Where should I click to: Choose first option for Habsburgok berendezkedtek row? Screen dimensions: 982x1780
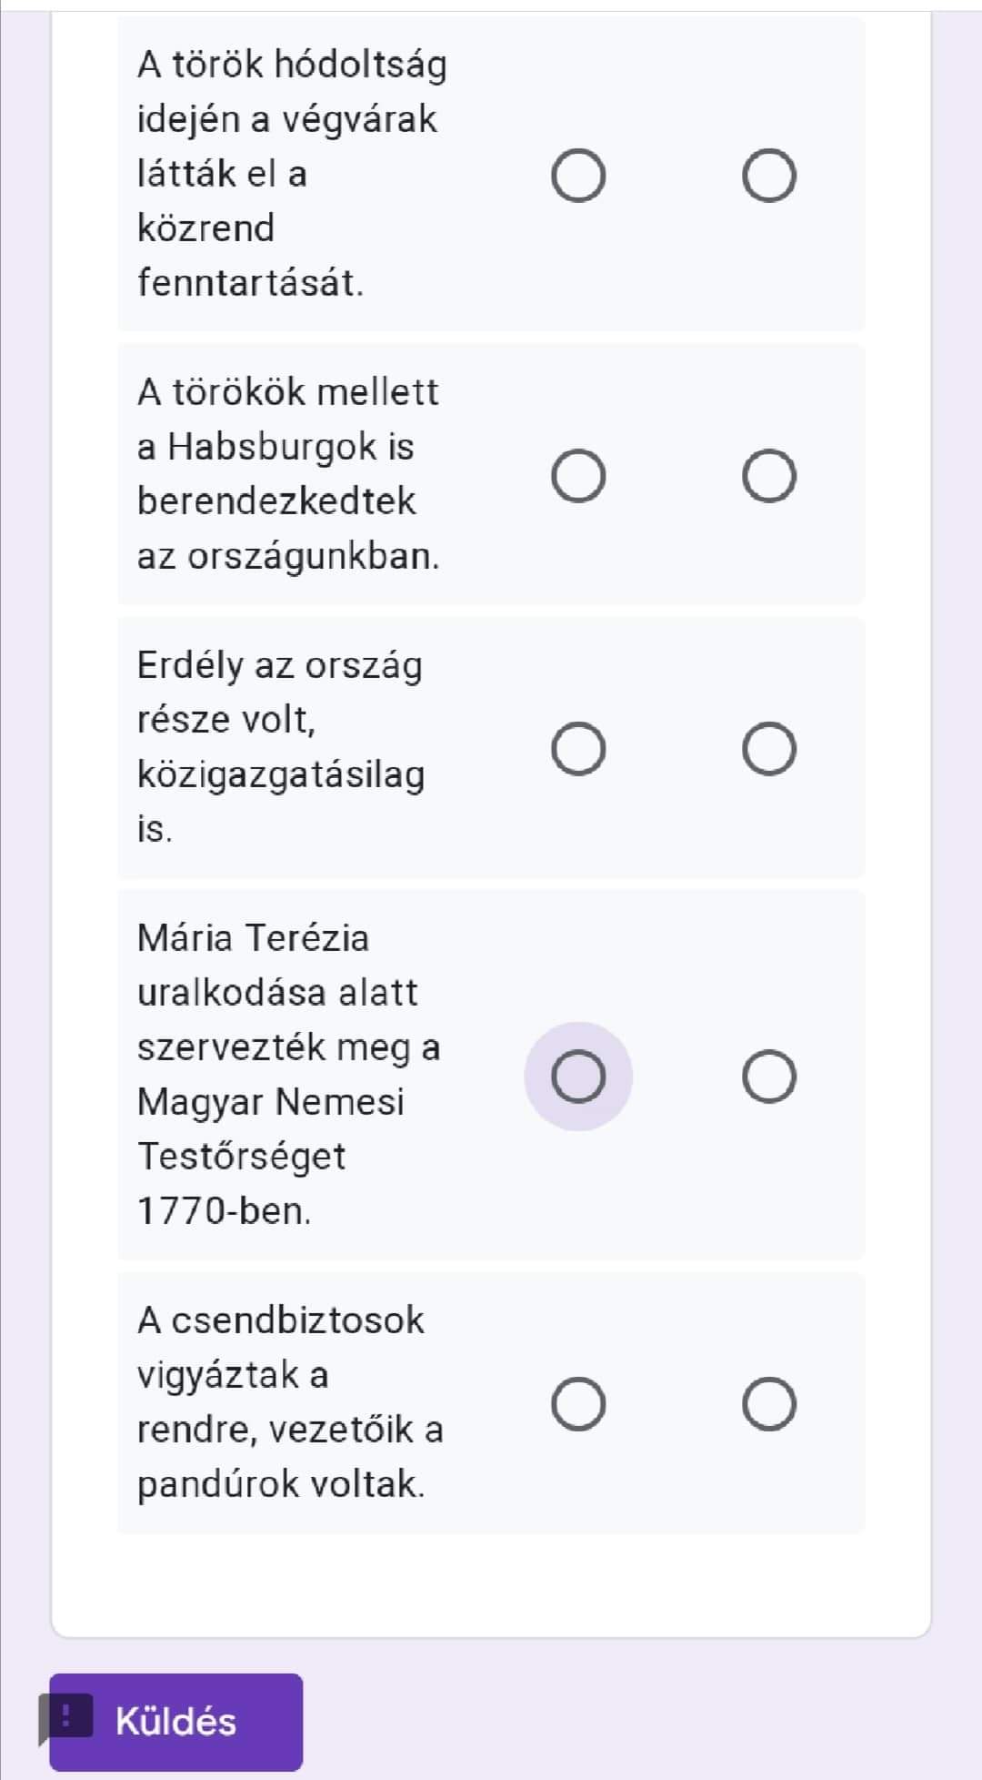(x=578, y=476)
